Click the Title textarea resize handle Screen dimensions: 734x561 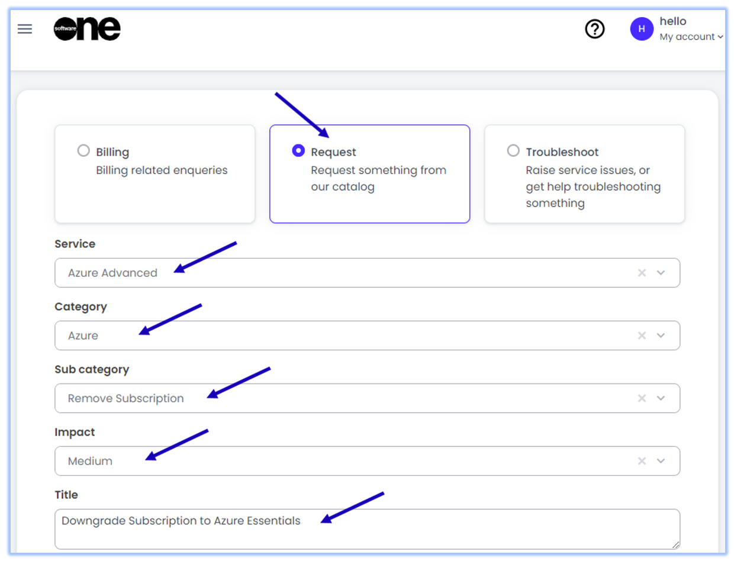click(x=675, y=544)
